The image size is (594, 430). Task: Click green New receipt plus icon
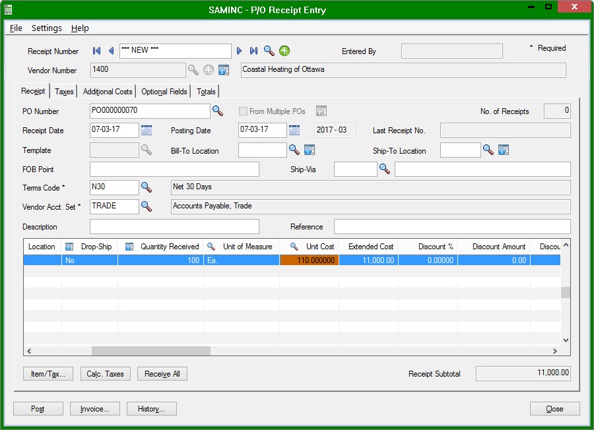tap(284, 51)
